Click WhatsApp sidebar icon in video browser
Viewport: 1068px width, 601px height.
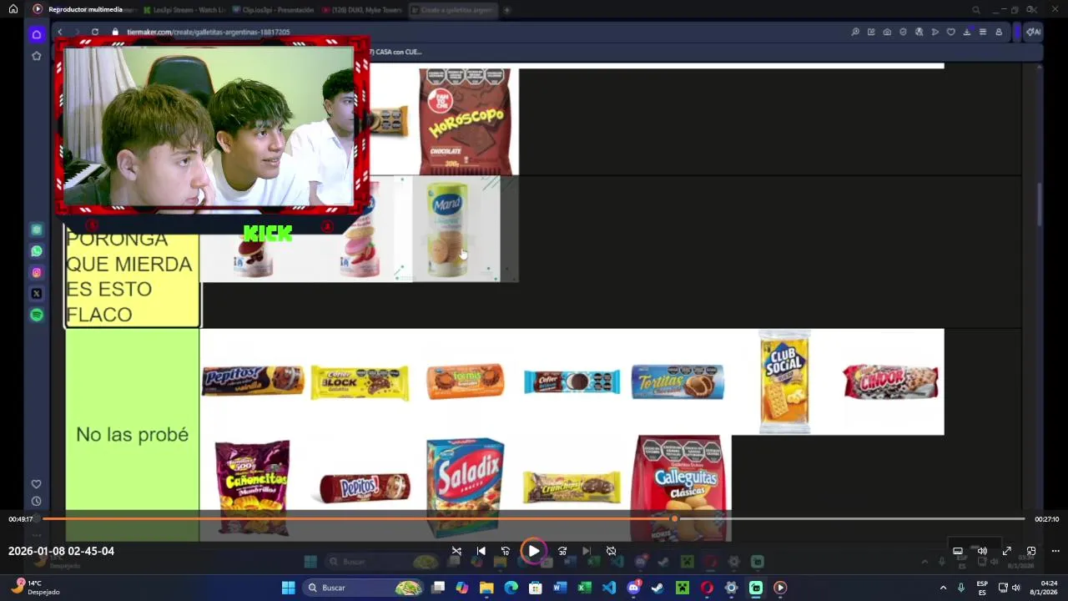(x=37, y=251)
